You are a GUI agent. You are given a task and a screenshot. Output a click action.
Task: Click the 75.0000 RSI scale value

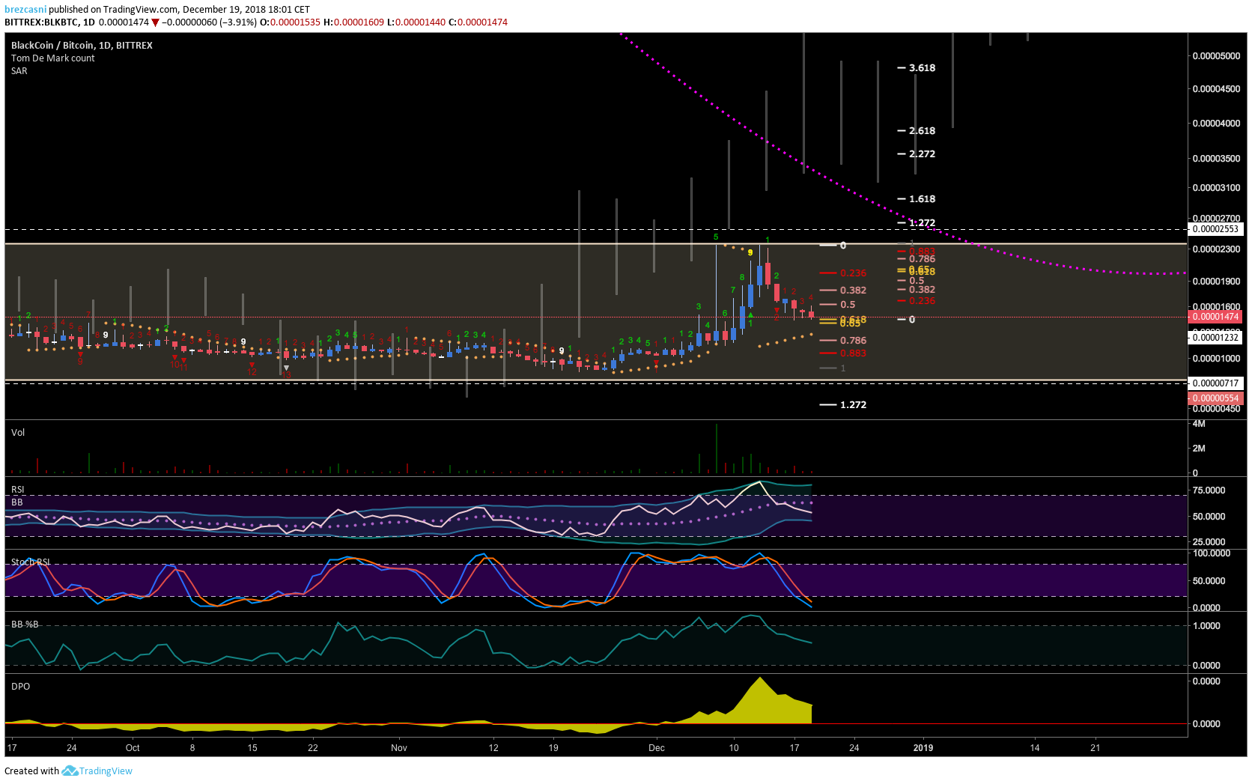click(1209, 490)
